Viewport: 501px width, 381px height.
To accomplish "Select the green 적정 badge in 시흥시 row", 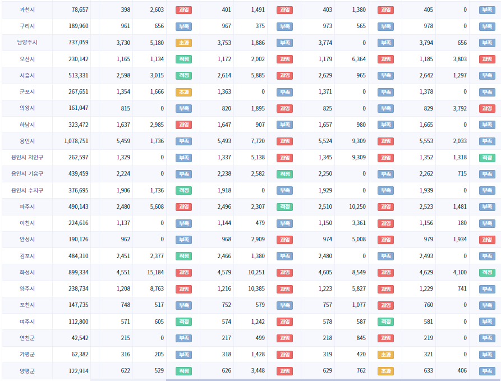I will coord(183,75).
